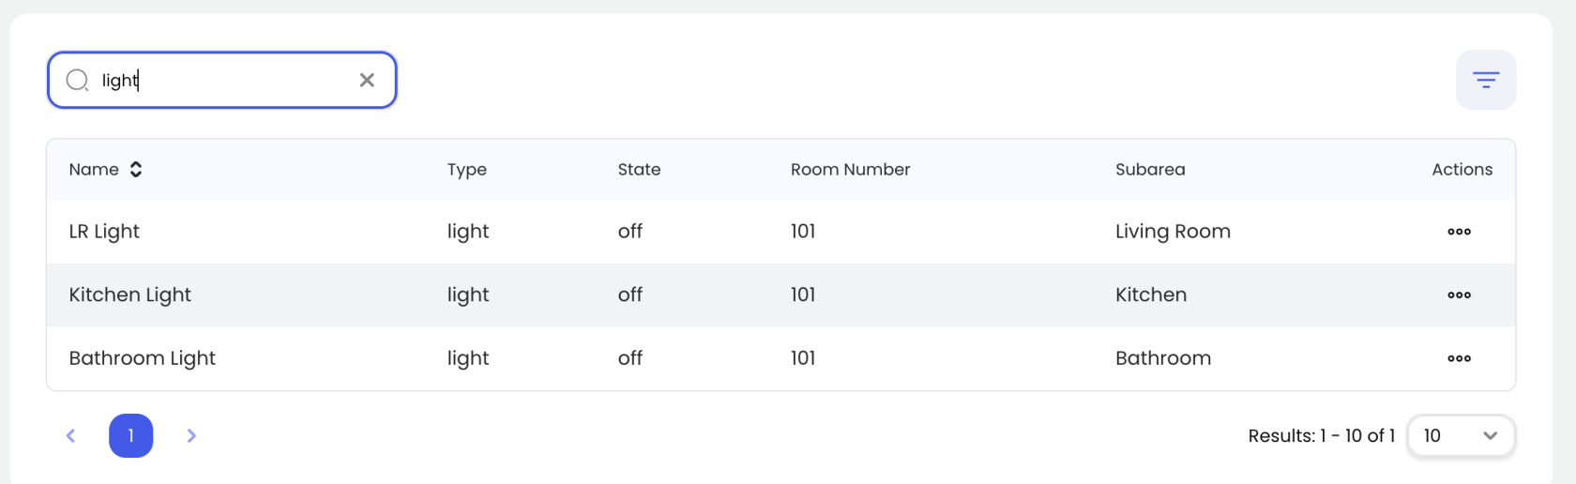
Task: Go to next page arrow
Action: click(191, 435)
